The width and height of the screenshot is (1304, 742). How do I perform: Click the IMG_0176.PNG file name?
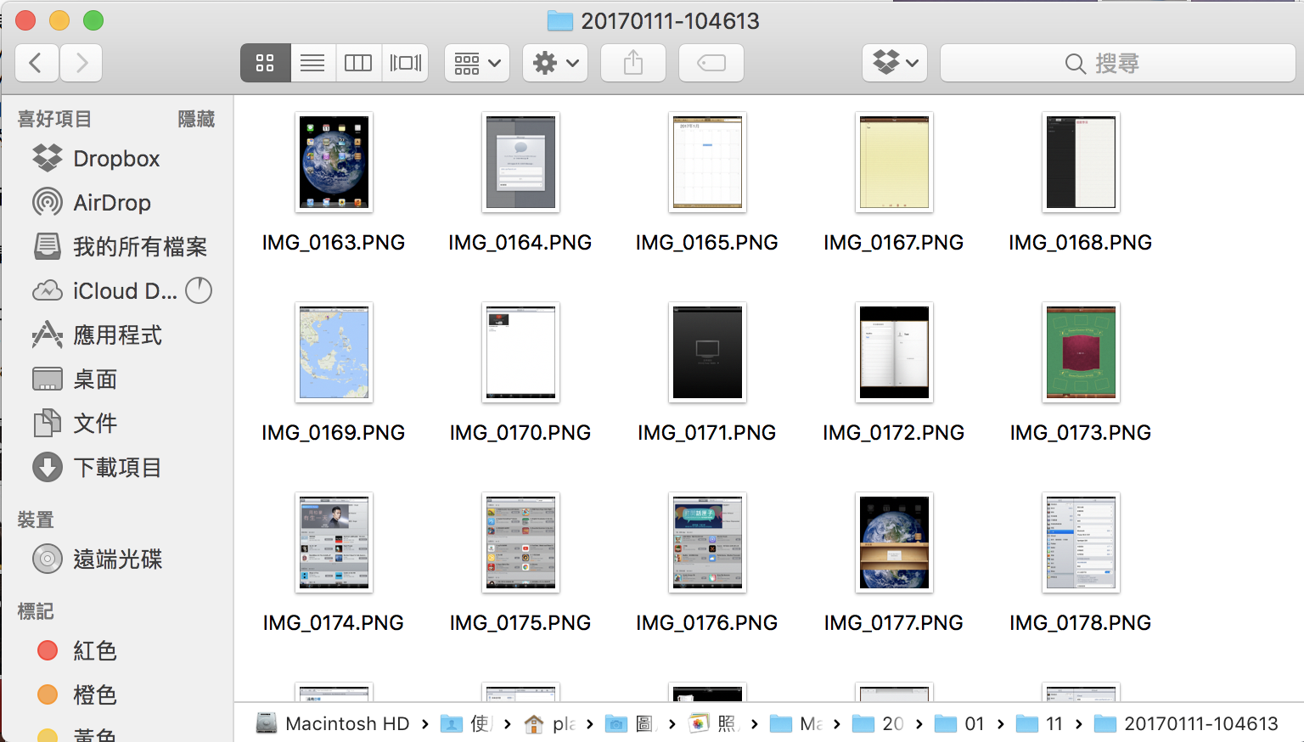(707, 623)
